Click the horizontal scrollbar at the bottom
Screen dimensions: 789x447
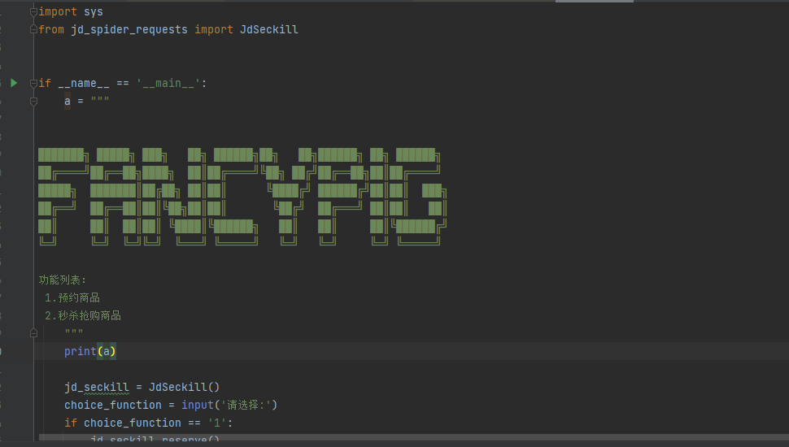pos(414,437)
